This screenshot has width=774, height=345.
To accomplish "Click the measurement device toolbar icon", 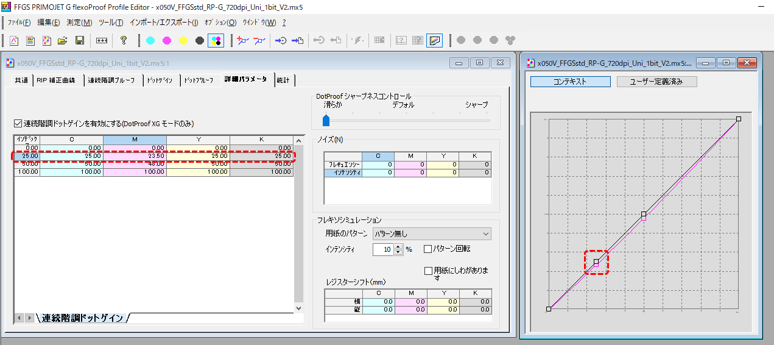I will [102, 40].
